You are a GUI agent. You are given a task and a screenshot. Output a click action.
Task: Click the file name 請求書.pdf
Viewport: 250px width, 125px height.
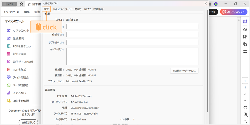[72, 20]
